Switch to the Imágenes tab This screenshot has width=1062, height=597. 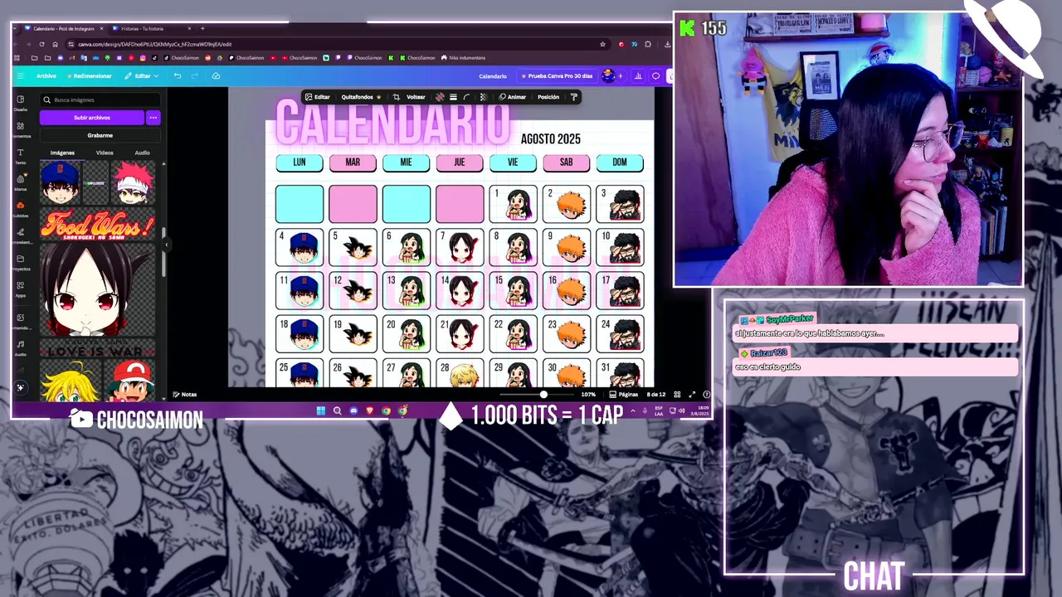[x=62, y=153]
